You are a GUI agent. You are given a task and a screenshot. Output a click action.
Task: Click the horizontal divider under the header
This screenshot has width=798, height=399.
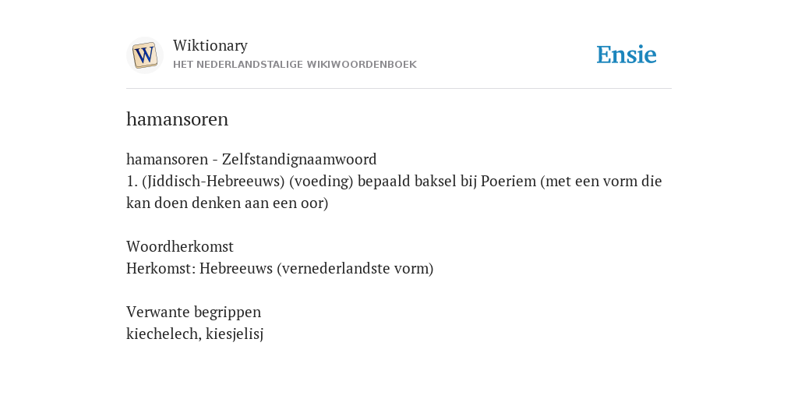[399, 89]
